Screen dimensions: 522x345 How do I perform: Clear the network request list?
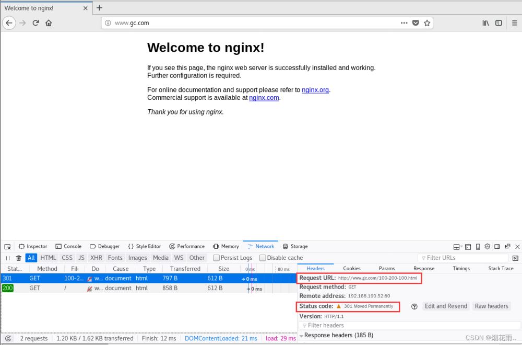click(x=19, y=258)
